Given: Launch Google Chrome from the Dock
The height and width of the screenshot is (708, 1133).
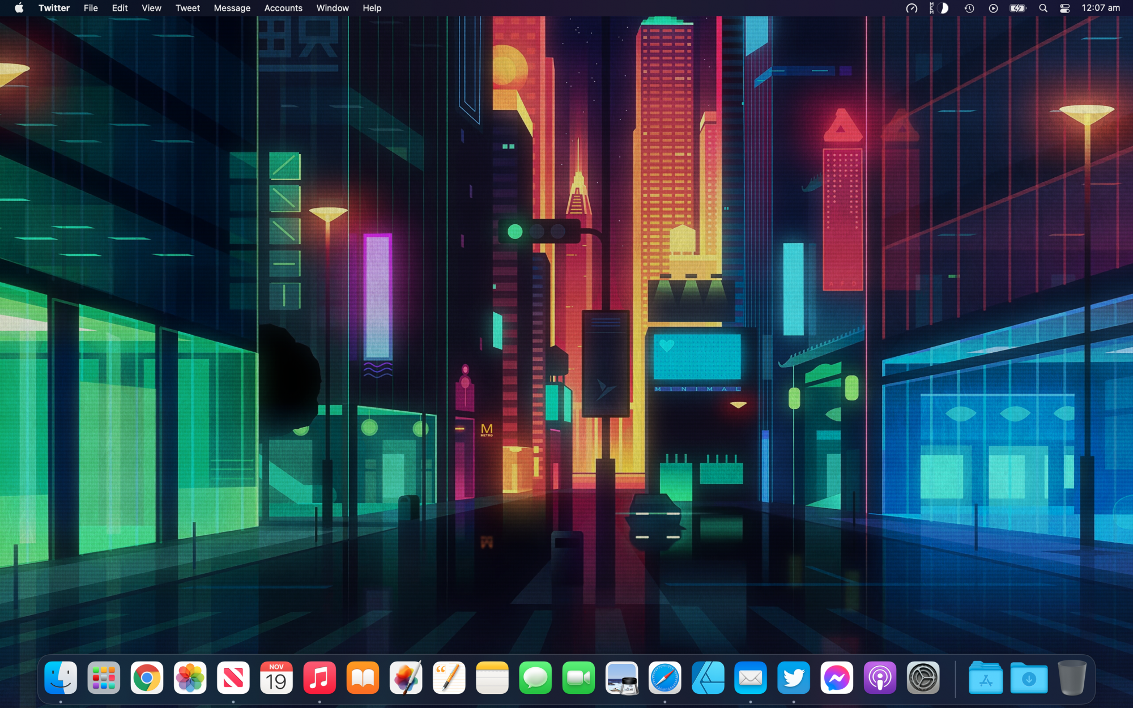Looking at the screenshot, I should tap(147, 677).
